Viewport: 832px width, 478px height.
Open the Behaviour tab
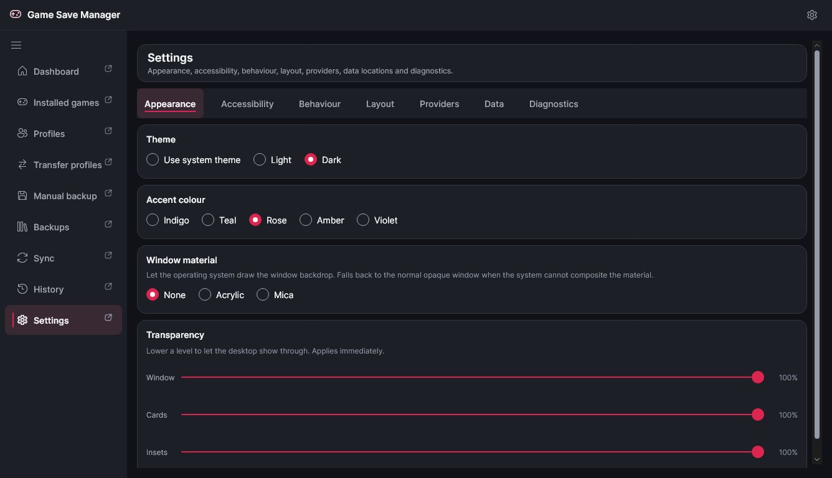[319, 104]
